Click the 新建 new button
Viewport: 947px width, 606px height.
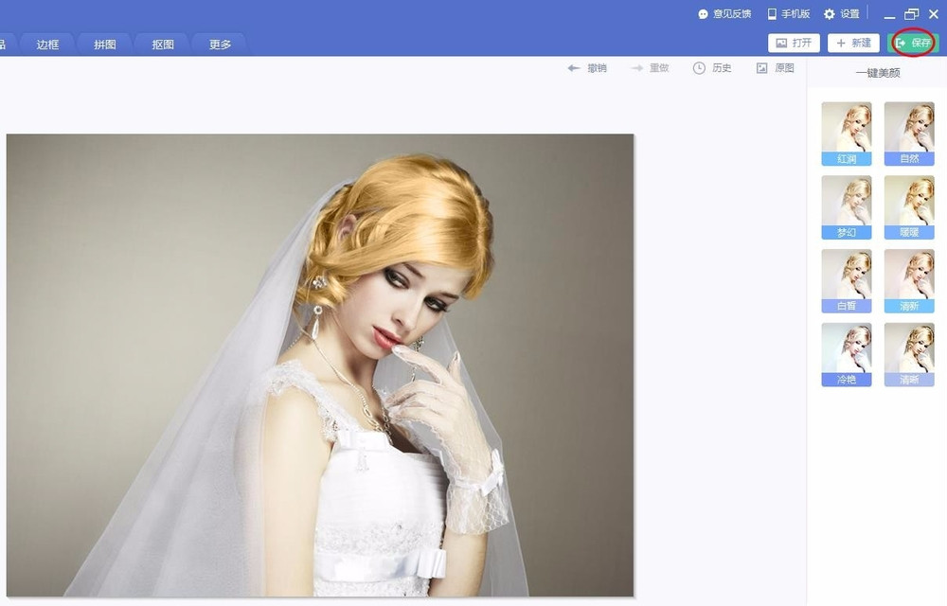coord(853,43)
